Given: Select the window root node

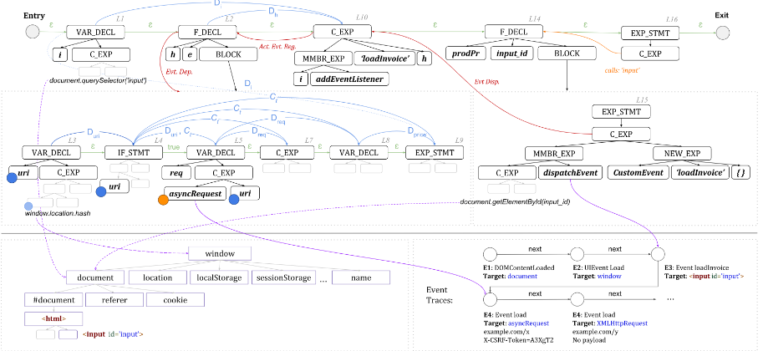Looking at the screenshot, I should point(221,252).
